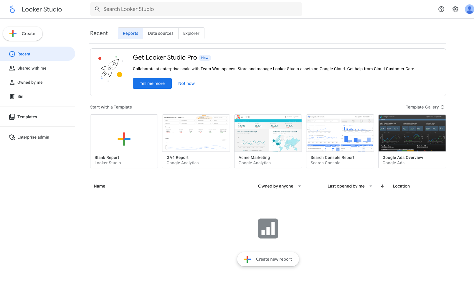This screenshot has height=281, width=474.
Task: Open the Search Console Report template thumbnail
Action: (340, 133)
